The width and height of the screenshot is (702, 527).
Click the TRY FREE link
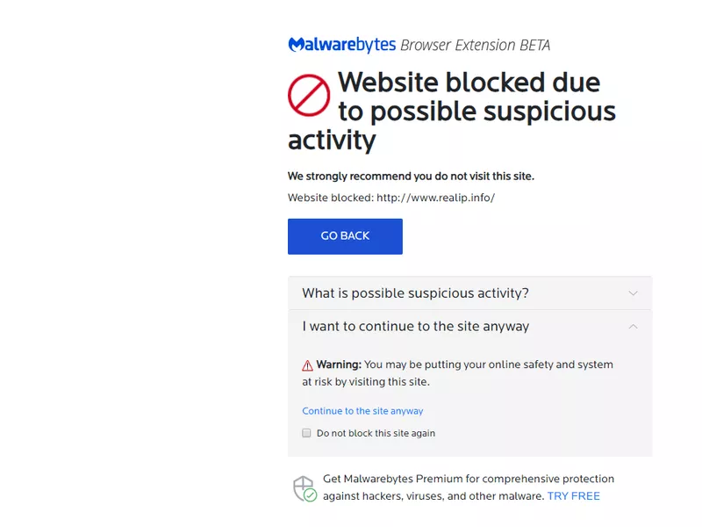[573, 495]
